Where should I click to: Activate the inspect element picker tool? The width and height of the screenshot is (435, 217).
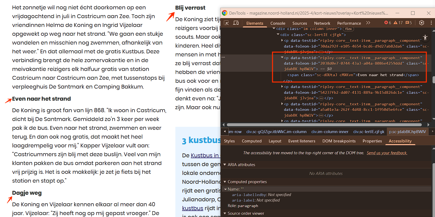pyautogui.click(x=226, y=23)
